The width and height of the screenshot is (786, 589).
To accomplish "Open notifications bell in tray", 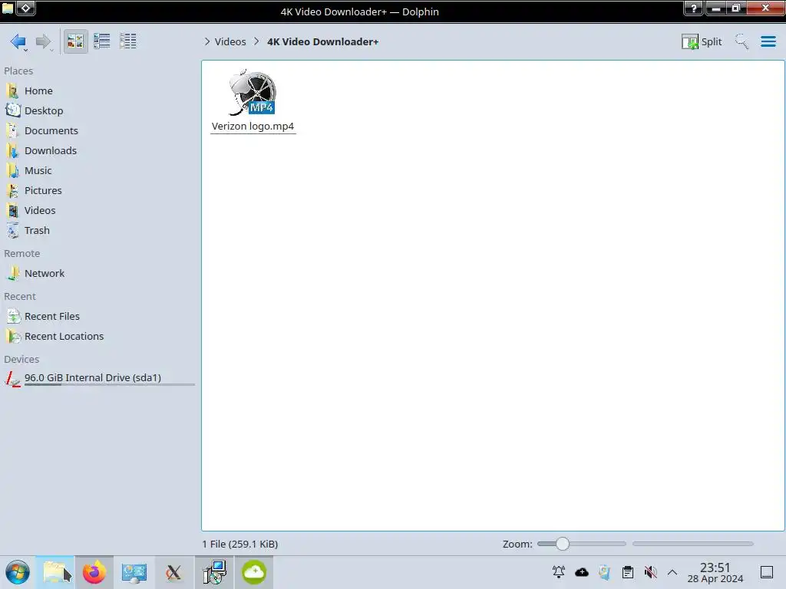I will (559, 572).
